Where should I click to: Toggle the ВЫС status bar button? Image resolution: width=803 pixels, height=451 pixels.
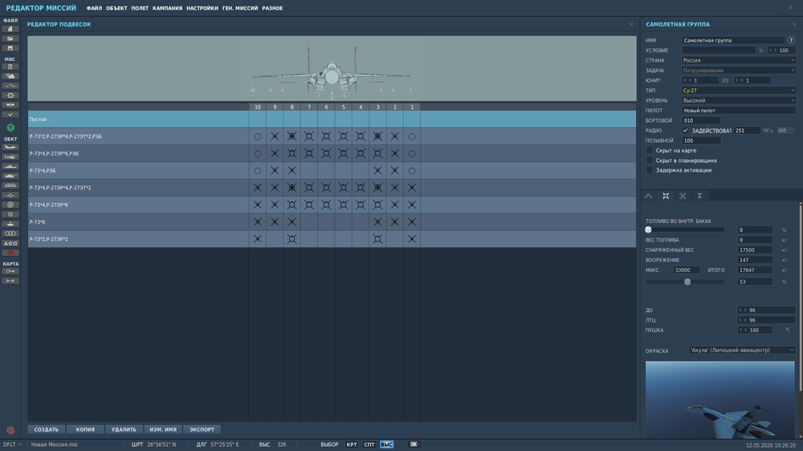pos(387,445)
